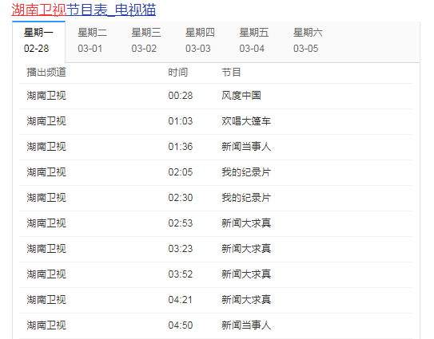Click 新闻当事人 in the 04:50 row
This screenshot has width=434, height=339.
[246, 325]
